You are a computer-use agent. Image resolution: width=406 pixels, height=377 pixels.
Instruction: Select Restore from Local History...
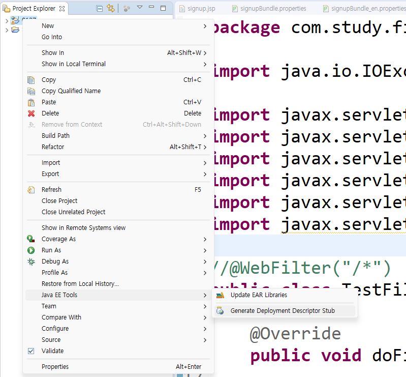pyautogui.click(x=118, y=284)
